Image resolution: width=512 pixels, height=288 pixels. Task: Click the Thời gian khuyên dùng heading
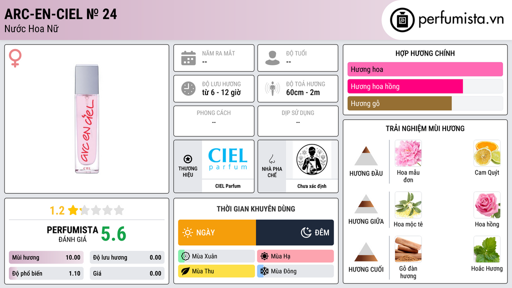click(x=256, y=208)
